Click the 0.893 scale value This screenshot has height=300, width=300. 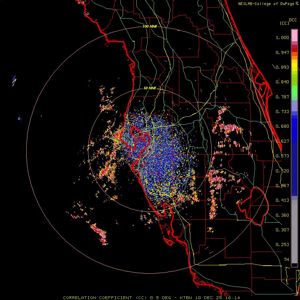(282, 67)
